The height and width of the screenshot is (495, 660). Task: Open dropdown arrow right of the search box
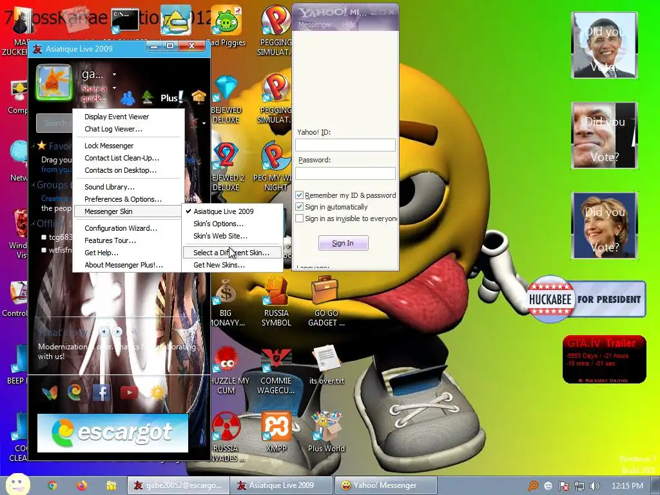(204, 123)
